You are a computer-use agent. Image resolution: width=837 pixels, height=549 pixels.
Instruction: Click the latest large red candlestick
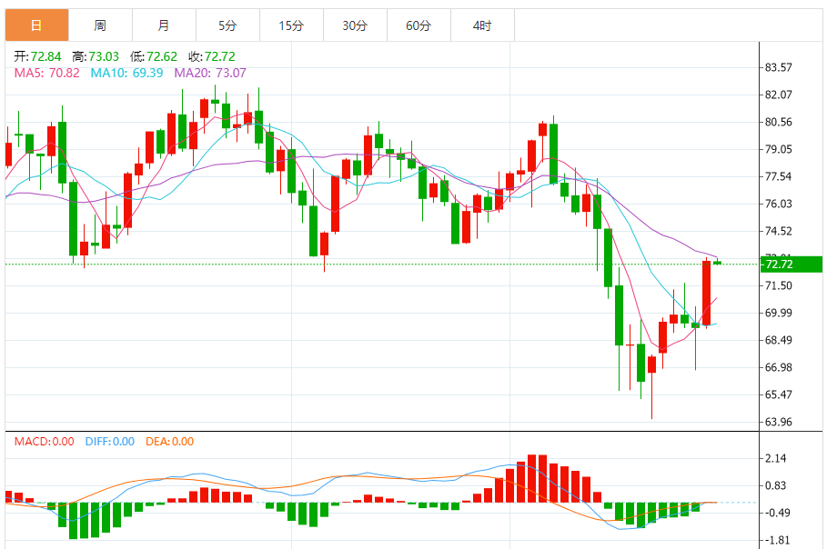[706, 293]
